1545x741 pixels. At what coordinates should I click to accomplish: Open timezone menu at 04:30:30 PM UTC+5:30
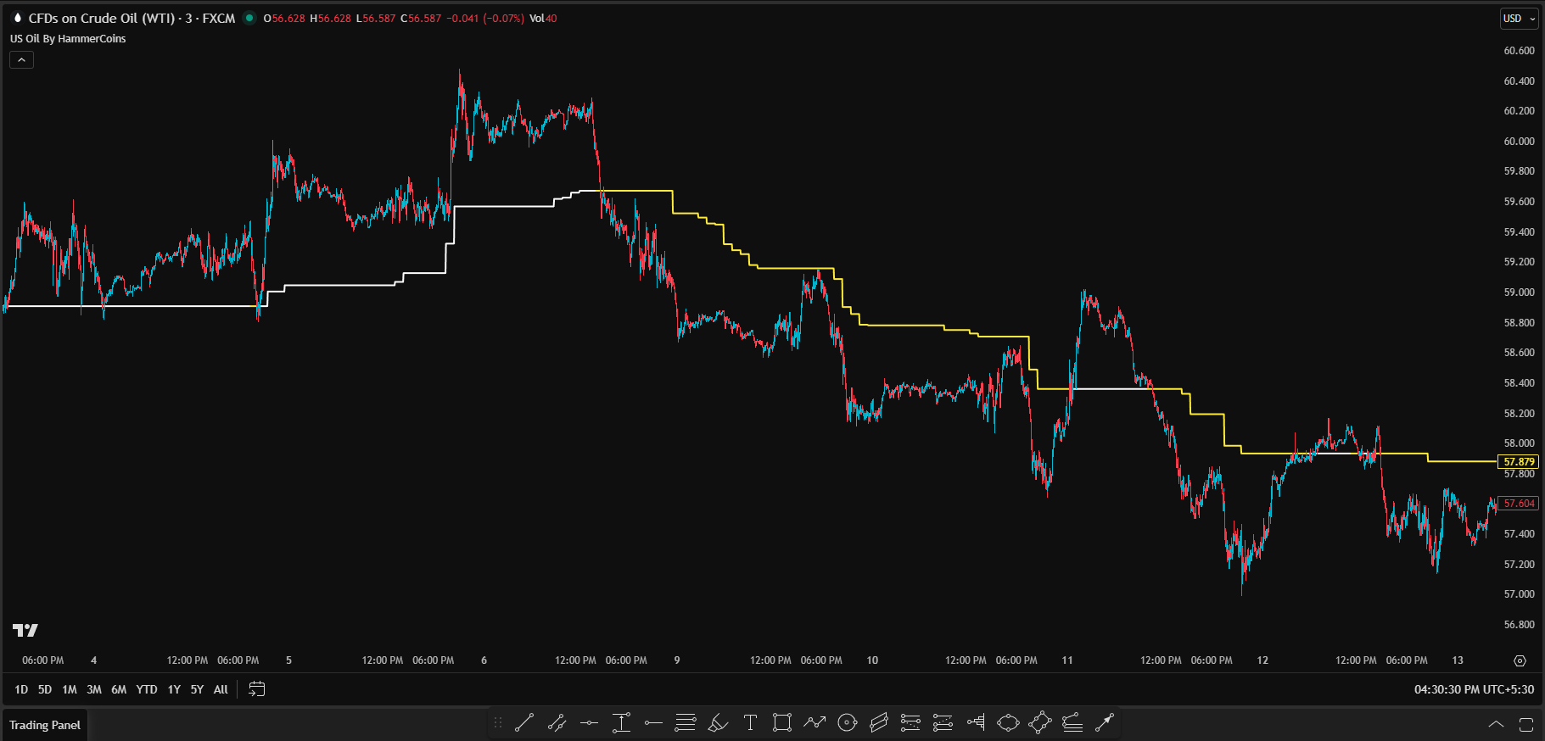[1474, 689]
